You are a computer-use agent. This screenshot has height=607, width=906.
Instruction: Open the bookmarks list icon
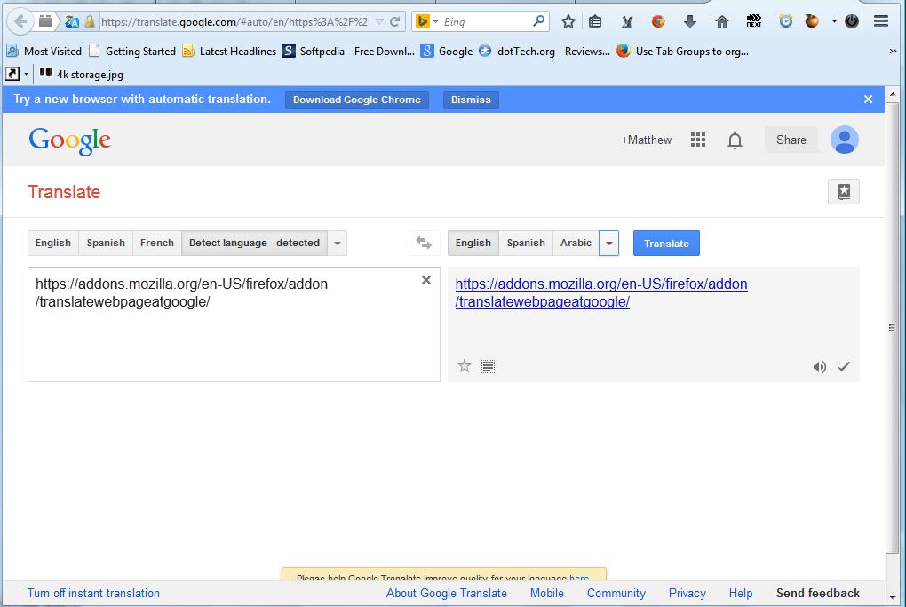point(595,22)
